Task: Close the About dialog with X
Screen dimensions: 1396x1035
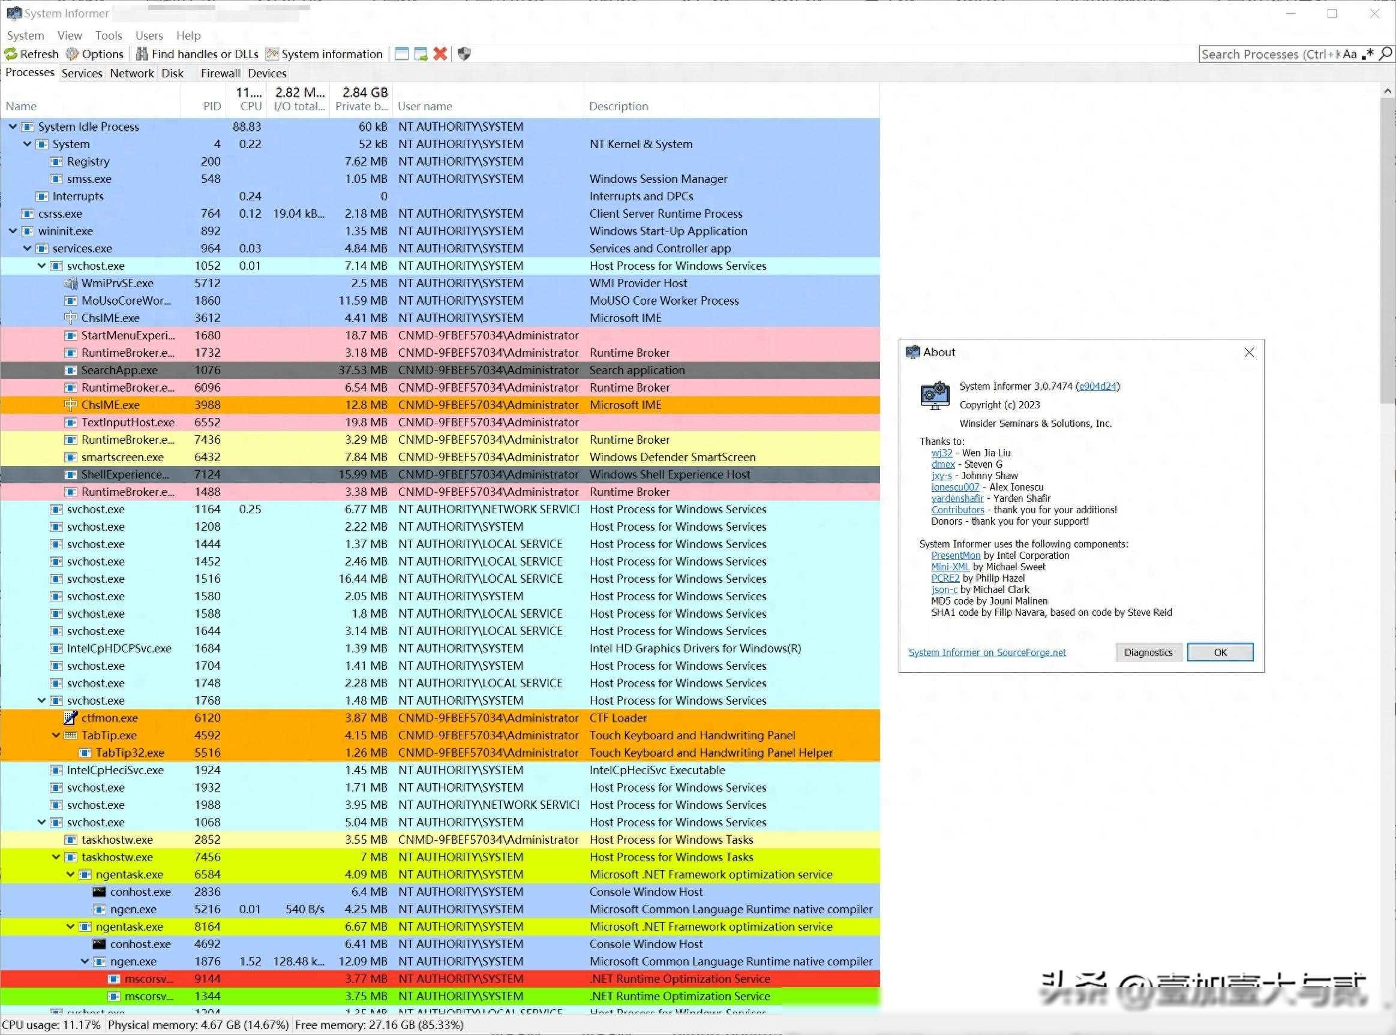Action: coord(1248,352)
